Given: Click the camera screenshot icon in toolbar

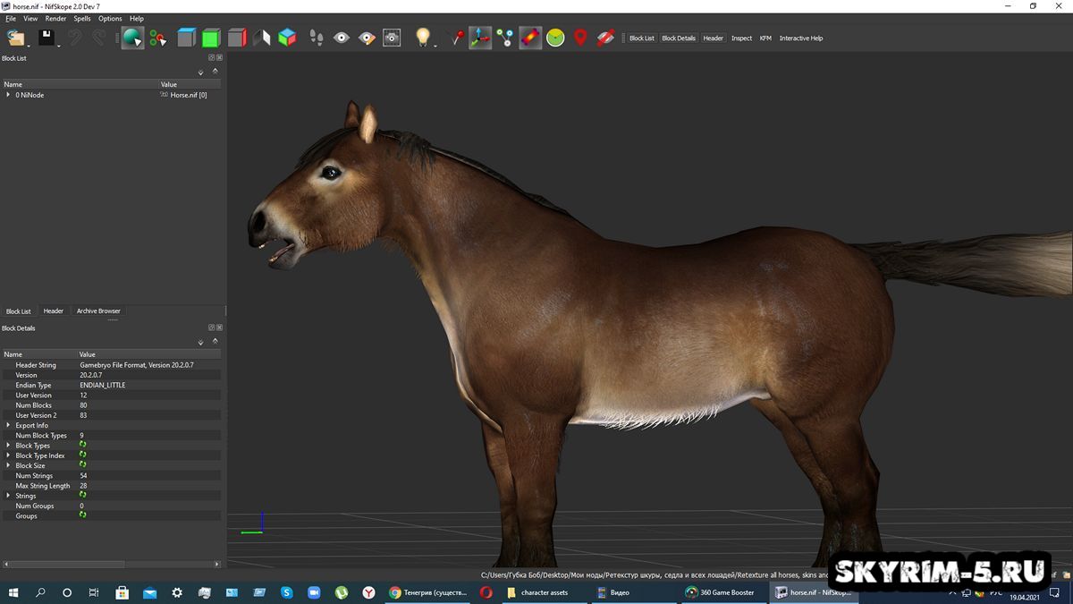Looking at the screenshot, I should click(392, 38).
